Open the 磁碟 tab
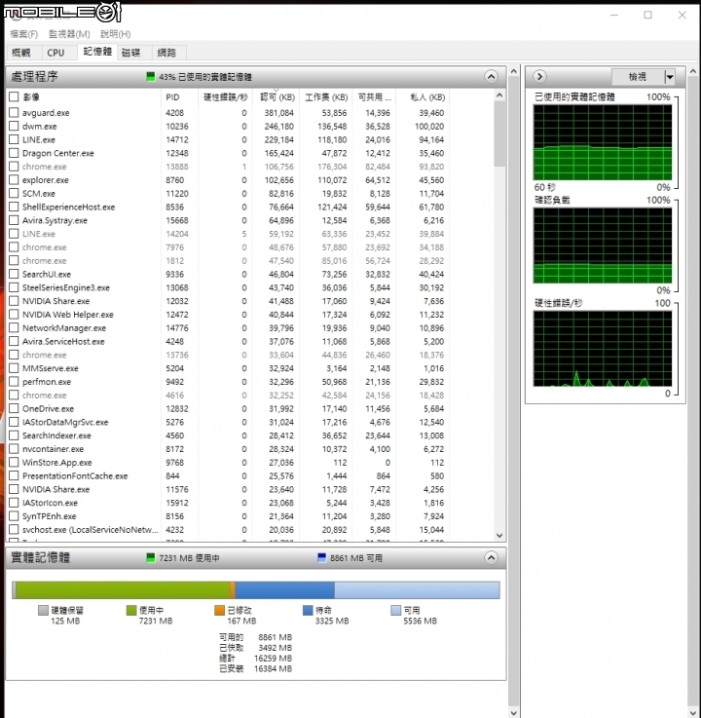 (x=130, y=53)
